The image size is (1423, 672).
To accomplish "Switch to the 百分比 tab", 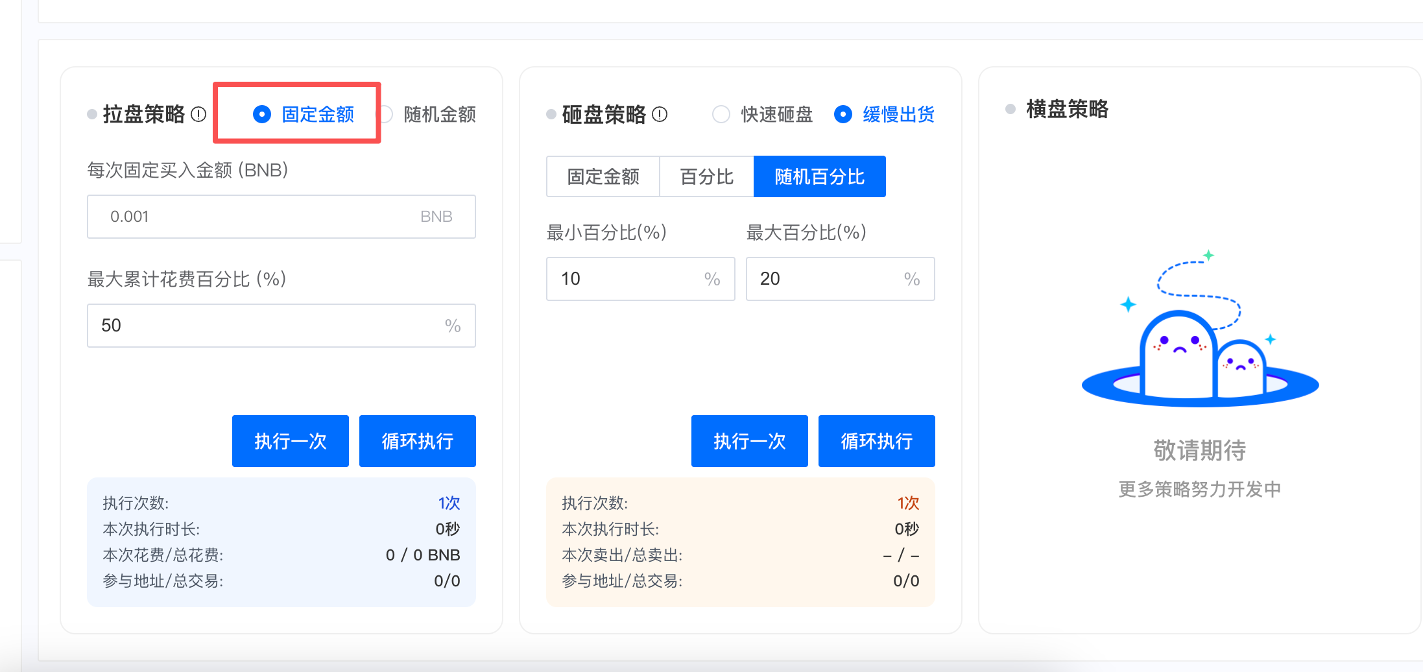I will click(706, 176).
